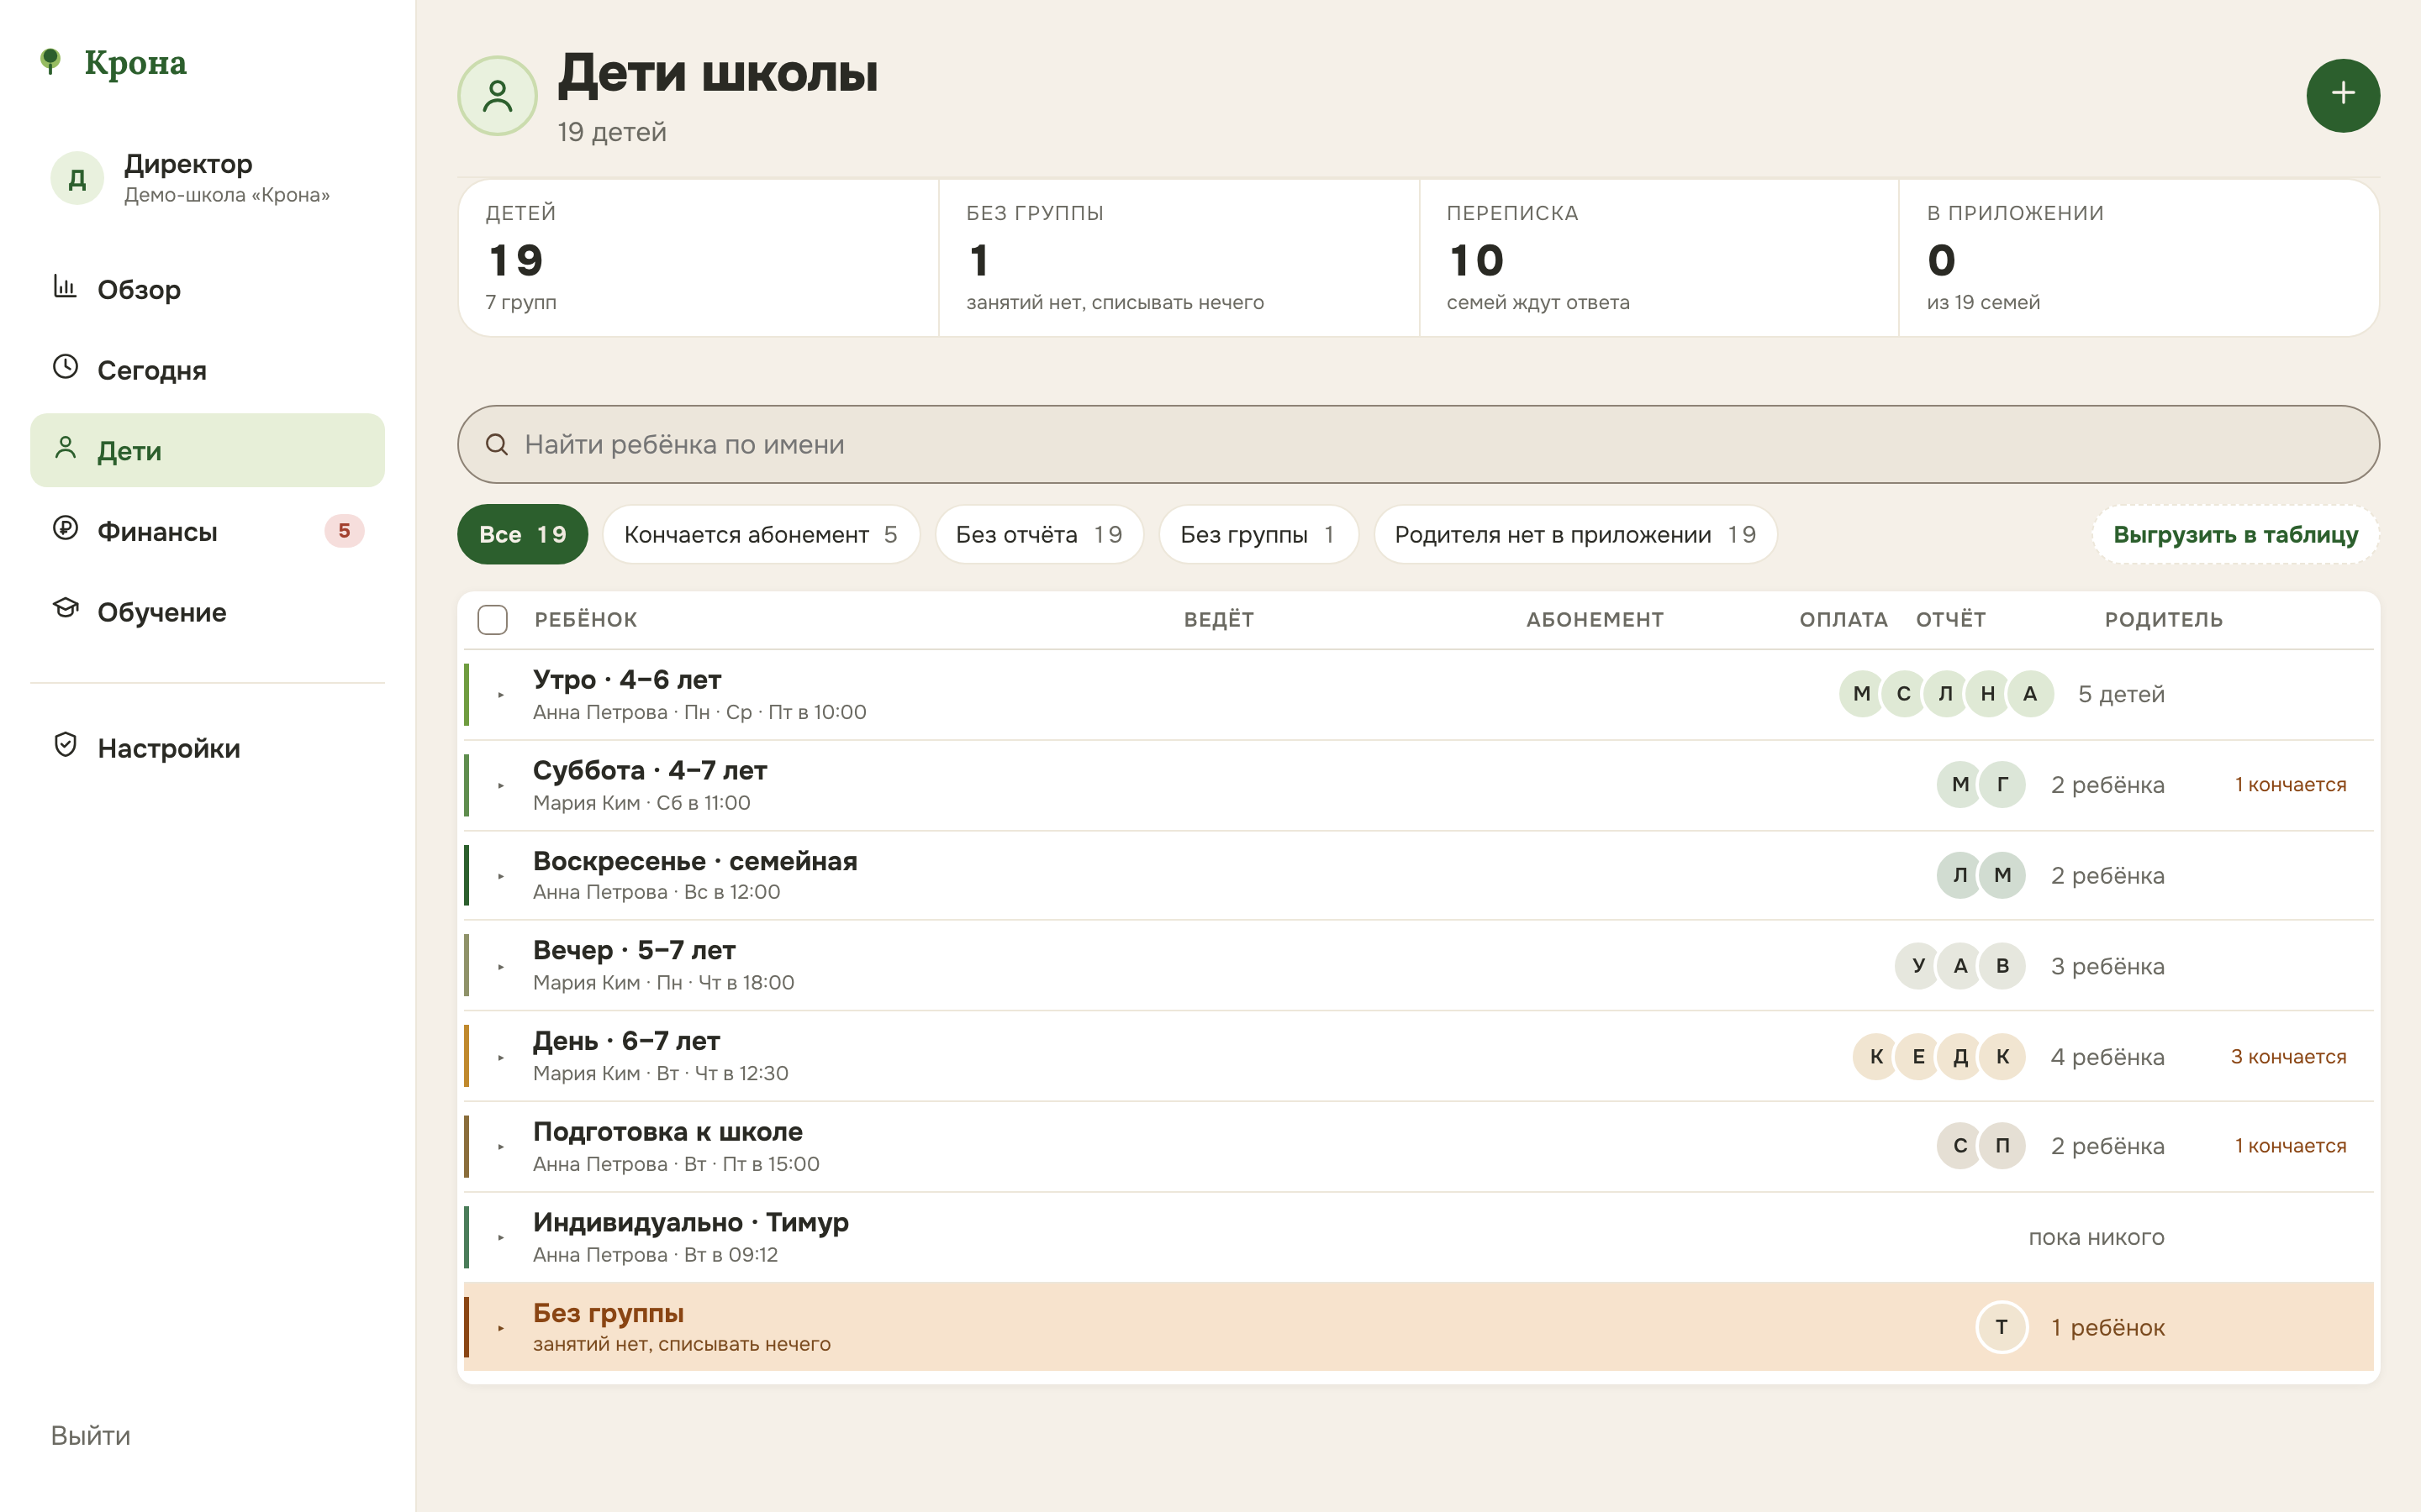The width and height of the screenshot is (2421, 1512).
Task: Click Выгрузить в таблицу button
Action: pyautogui.click(x=2235, y=534)
